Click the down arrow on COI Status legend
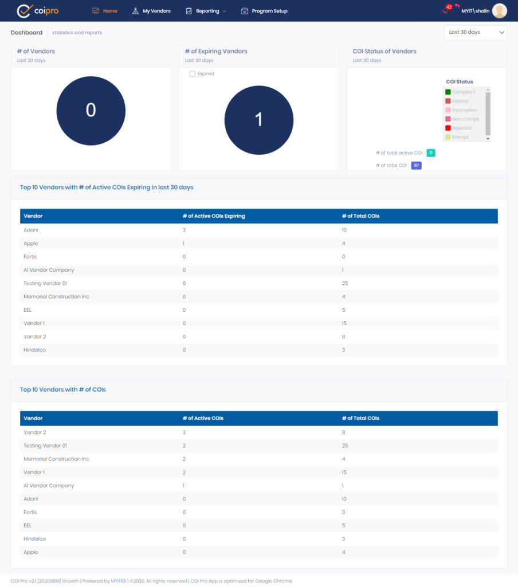 (488, 139)
